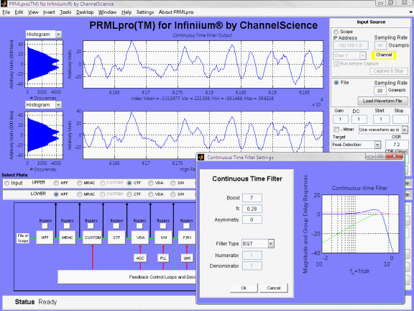Open the File menu
This screenshot has height=311, width=414.
[x=6, y=12]
